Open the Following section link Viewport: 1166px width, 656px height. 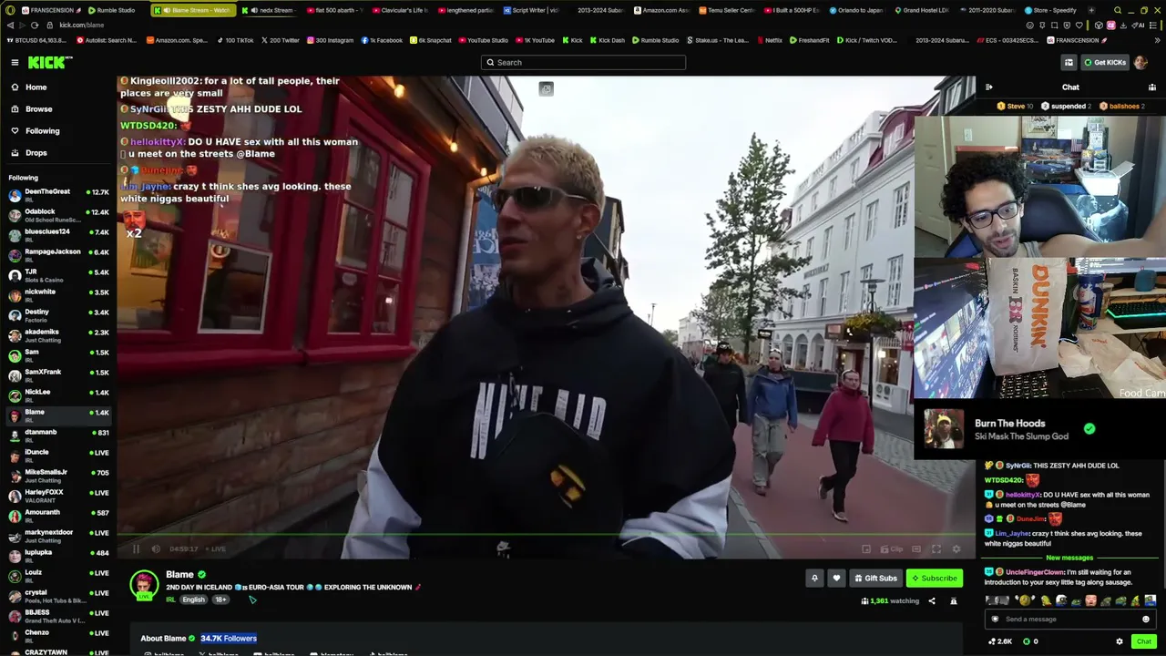(x=42, y=131)
